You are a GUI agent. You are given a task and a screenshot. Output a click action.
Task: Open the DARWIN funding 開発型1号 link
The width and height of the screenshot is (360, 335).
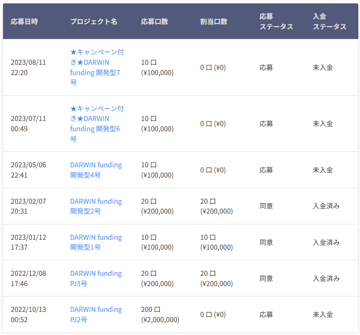coord(96,242)
